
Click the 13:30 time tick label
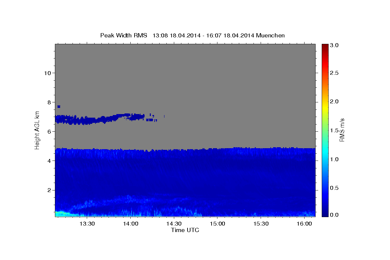[x=87, y=224]
